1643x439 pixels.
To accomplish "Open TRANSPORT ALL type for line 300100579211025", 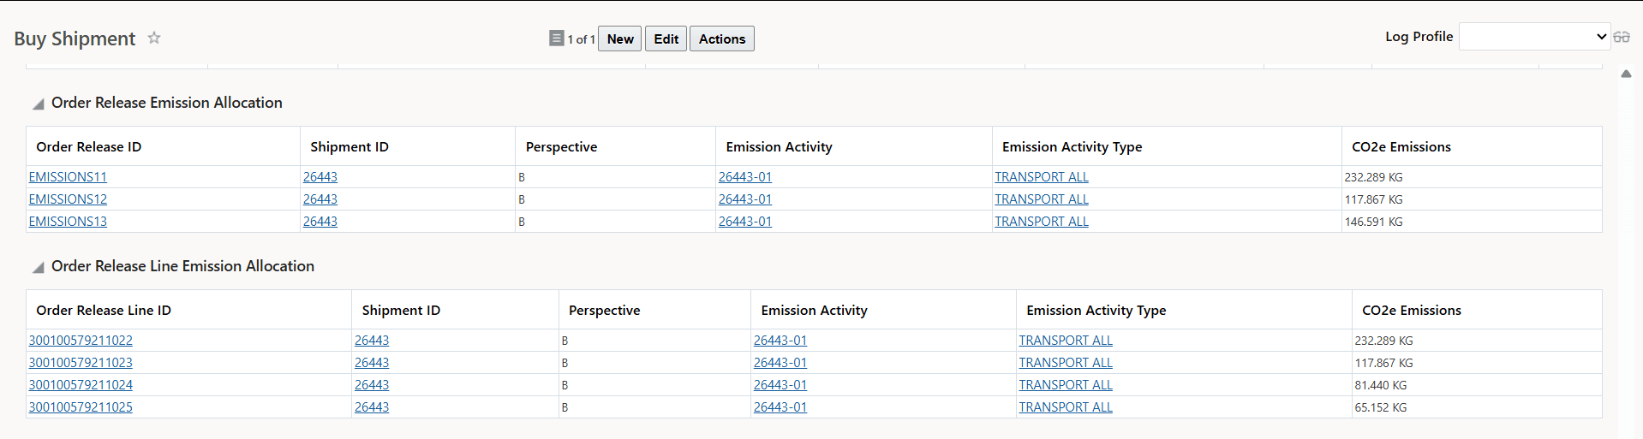I will click(1066, 407).
